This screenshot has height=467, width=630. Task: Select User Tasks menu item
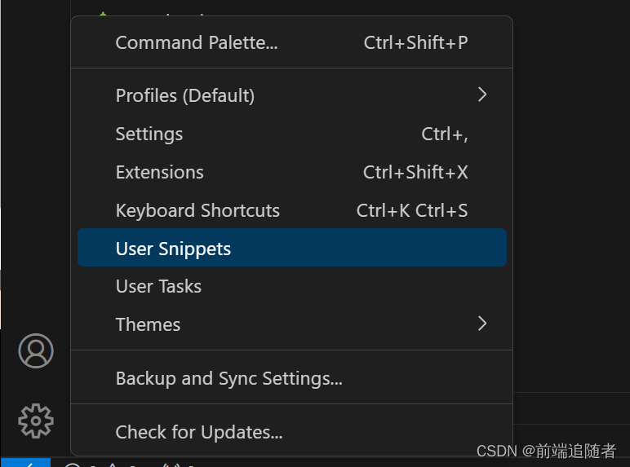coord(291,286)
